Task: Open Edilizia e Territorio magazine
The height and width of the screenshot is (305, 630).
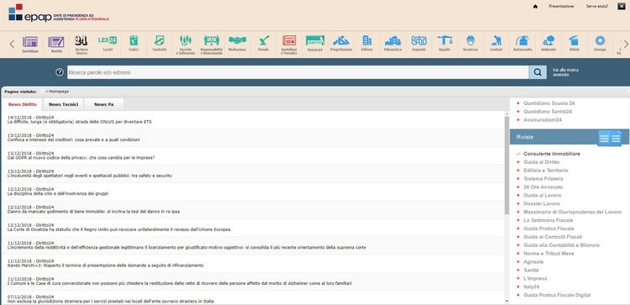Action: (x=546, y=171)
